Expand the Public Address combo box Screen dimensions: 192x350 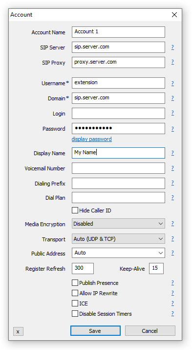(x=118, y=253)
